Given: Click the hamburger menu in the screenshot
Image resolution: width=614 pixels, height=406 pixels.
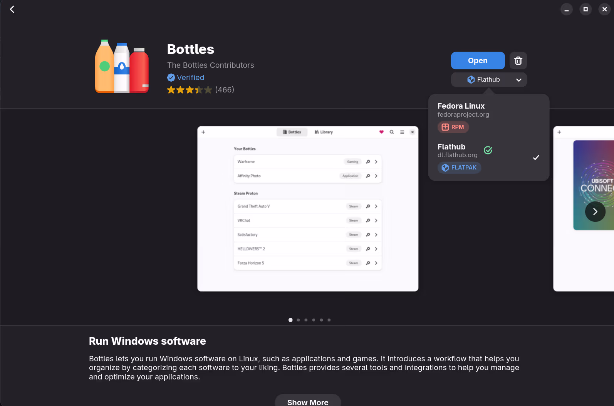Looking at the screenshot, I should (402, 132).
